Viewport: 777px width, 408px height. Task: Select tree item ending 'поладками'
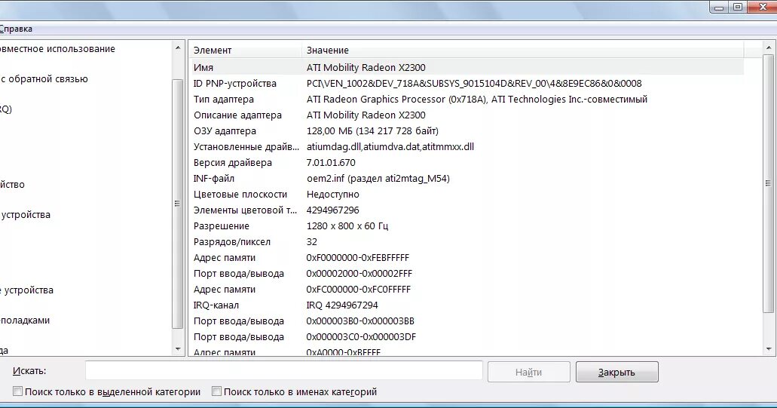pos(25,321)
